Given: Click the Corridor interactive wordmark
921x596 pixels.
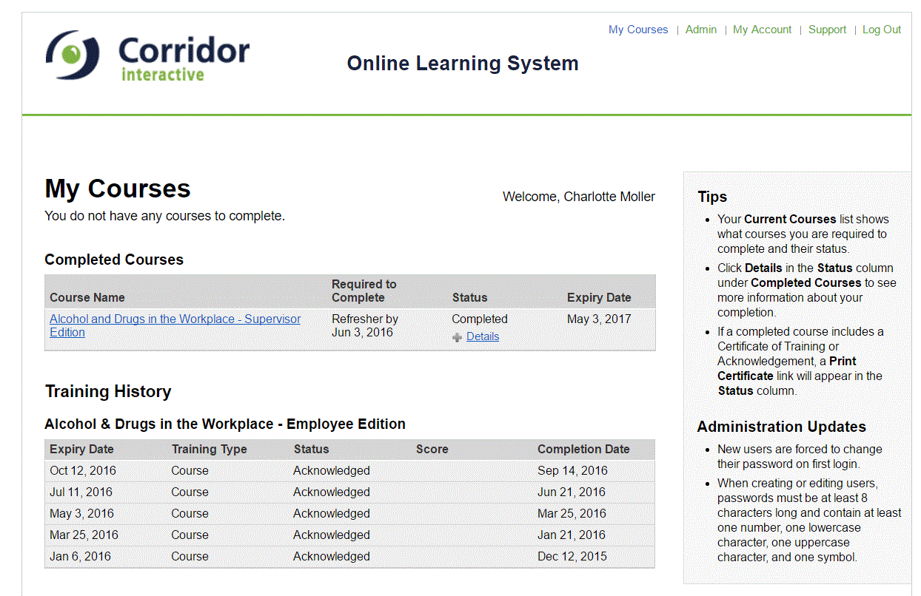Looking at the screenshot, I should point(184,58).
